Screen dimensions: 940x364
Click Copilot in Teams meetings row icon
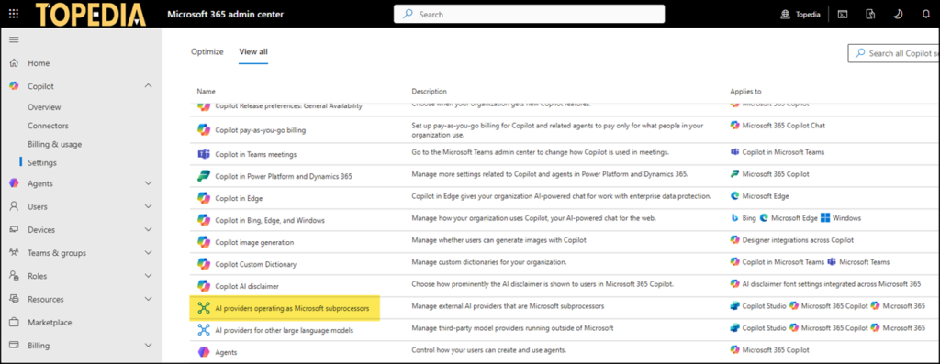click(204, 154)
